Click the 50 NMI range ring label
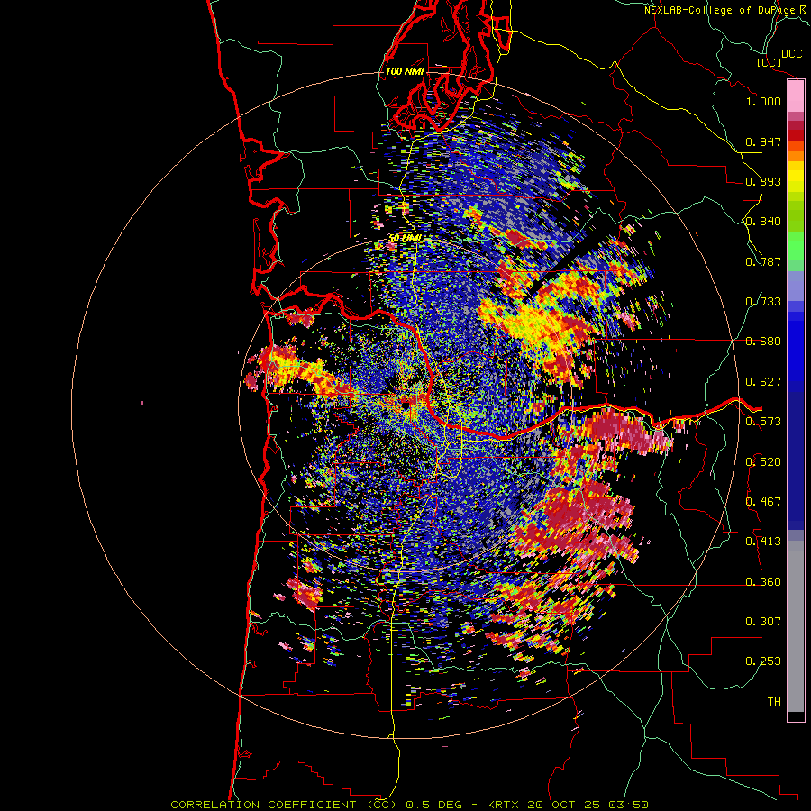Viewport: 811px width, 811px height. (405, 239)
